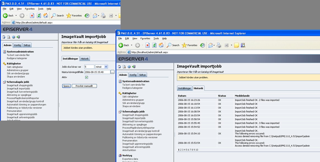Screen dimensions: 320x162
Task: Go to Home in the front window
Action: coord(161,45)
